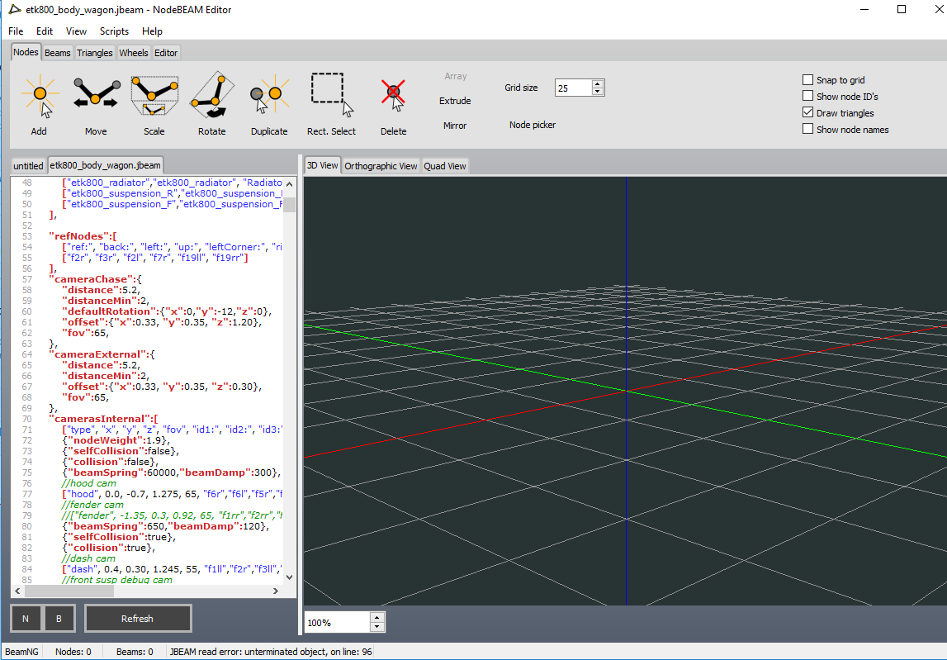Click the "camerasInternal" line in code
This screenshot has width=947, height=660.
(103, 419)
